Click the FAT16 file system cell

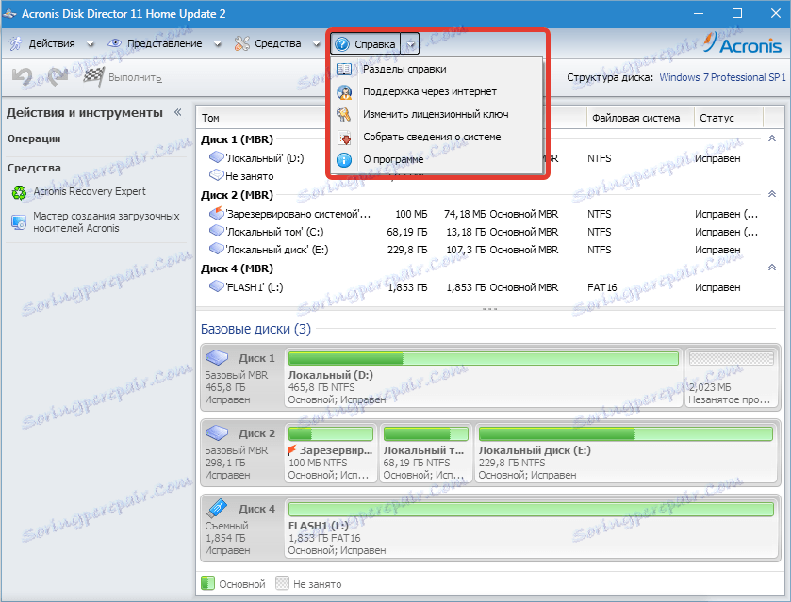[601, 287]
